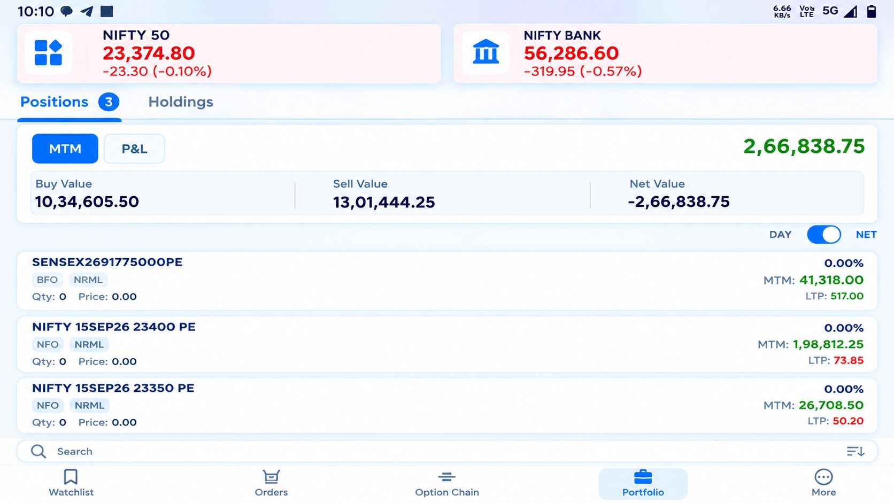
Task: Open the SENSEX2691775000PE position
Action: [x=447, y=281]
